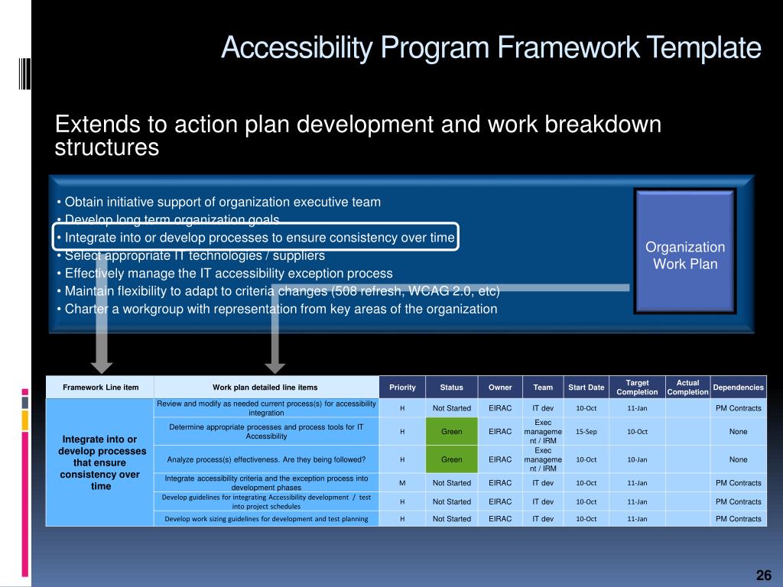
Task: Click target completion '10-Oct' in 'Determine appropriate processes' row
Action: pos(637,432)
